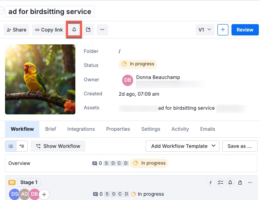Click the Copy link button
This screenshot has height=200, width=260.
click(49, 30)
